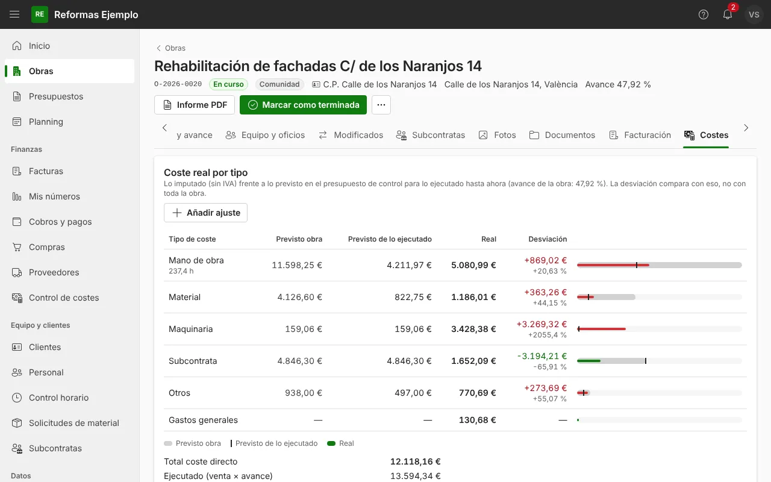771x482 pixels.
Task: Open the help question mark icon
Action: (x=704, y=14)
